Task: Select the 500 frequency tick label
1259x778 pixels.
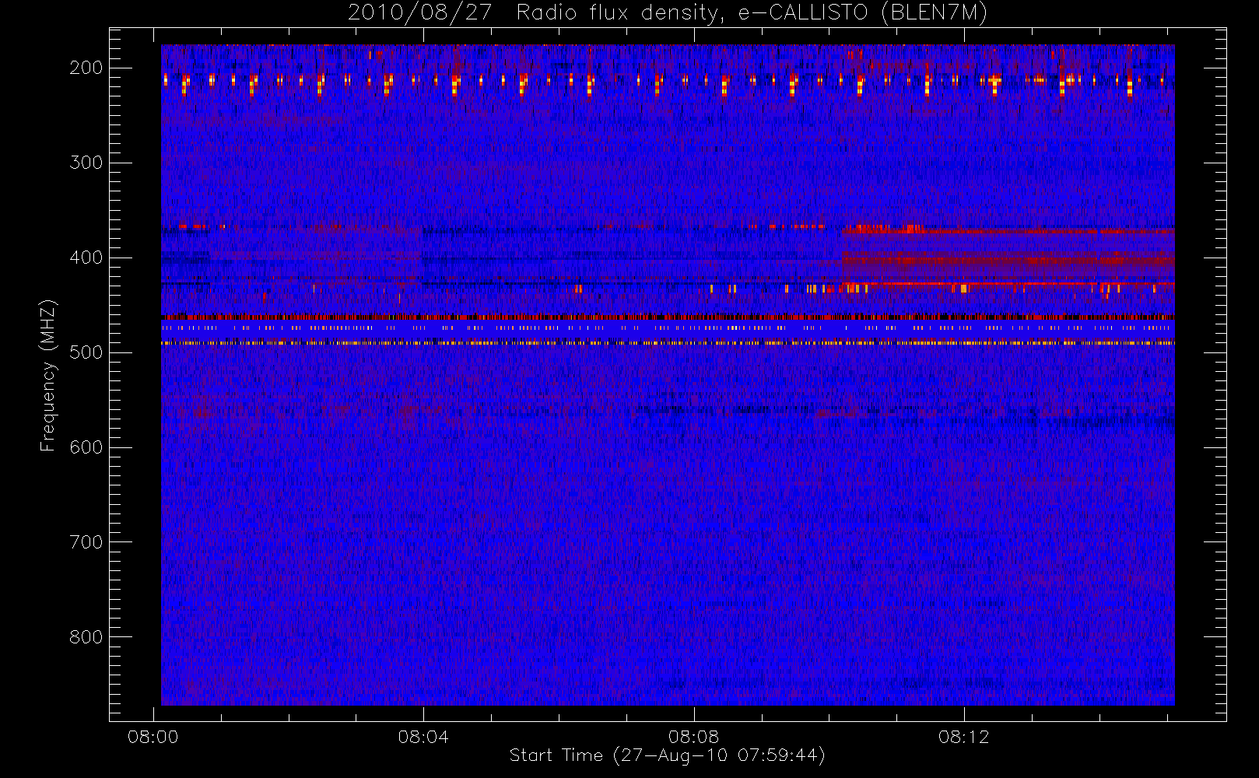Action: coord(86,352)
